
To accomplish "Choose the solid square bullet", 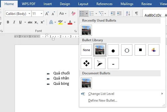I will [140, 50].
